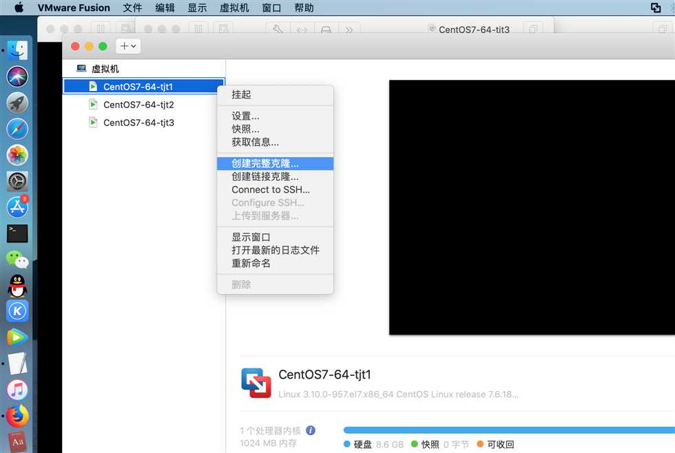Click the VMware Fusion logo beside CentOS7-64-tjt1 details
The width and height of the screenshot is (675, 453).
(256, 383)
